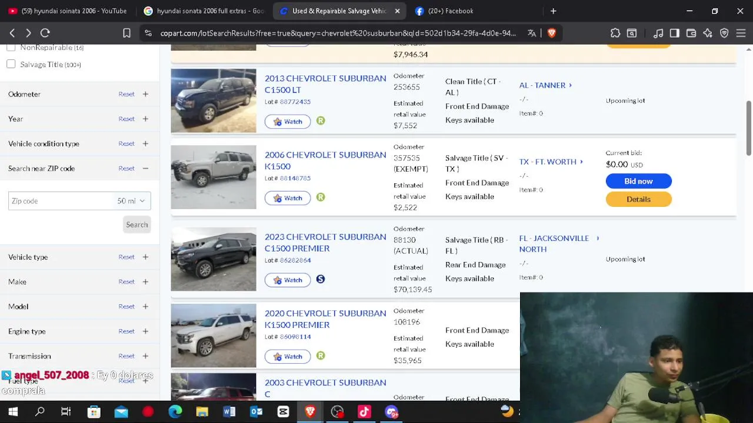
Task: Open the browser hamburger menu
Action: click(741, 33)
